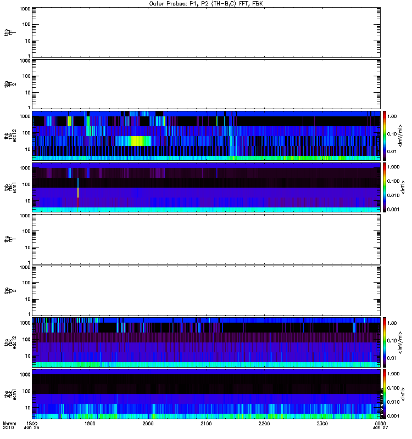Click the "<|mV/m|>" unit label of thb edc12 color bar
Screen dimensions: 412x439
coord(400,136)
